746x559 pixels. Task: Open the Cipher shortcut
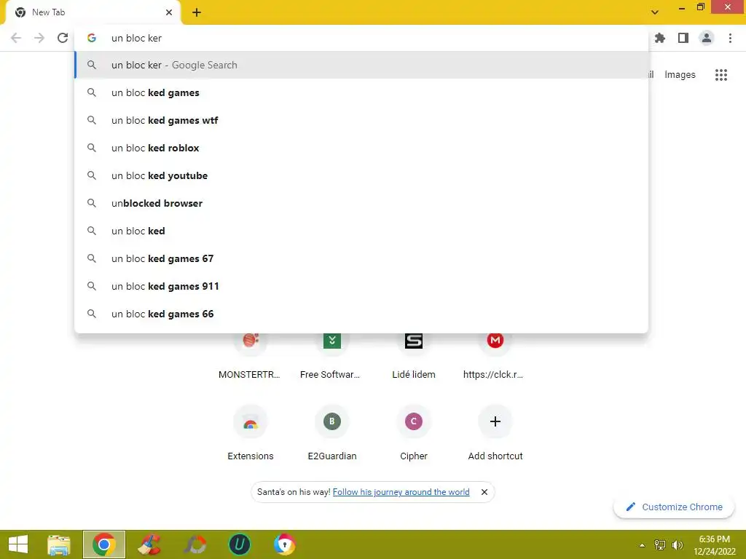coord(414,432)
